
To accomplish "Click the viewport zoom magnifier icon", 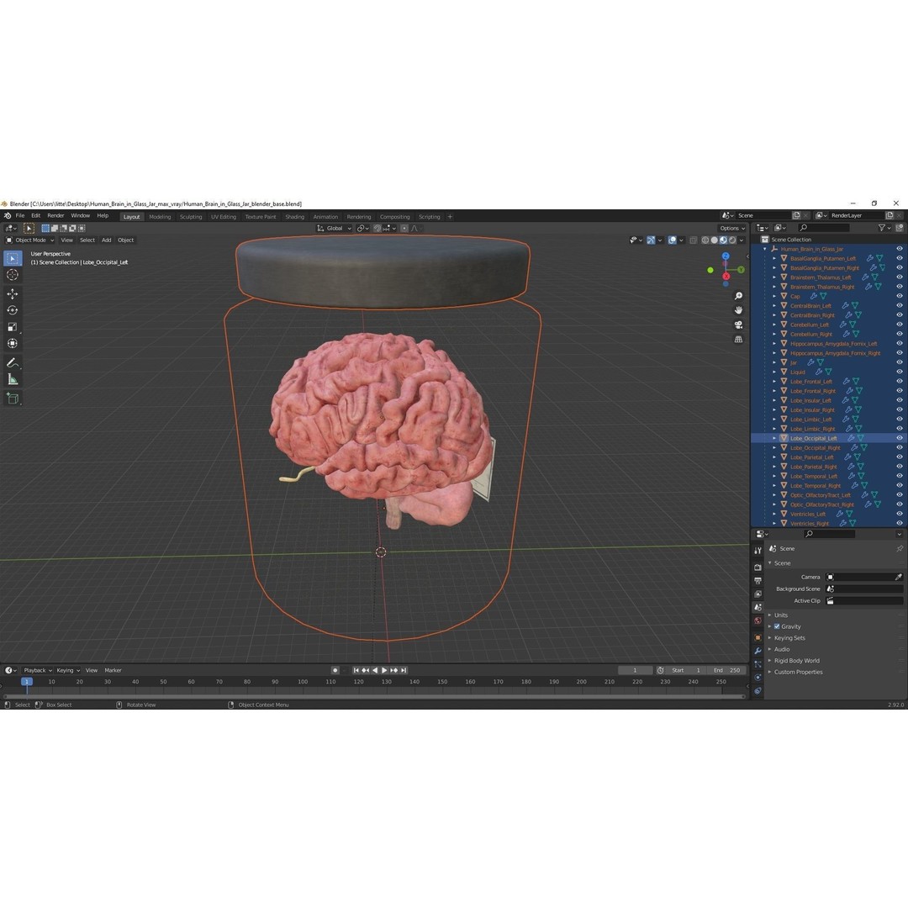I will point(738,296).
